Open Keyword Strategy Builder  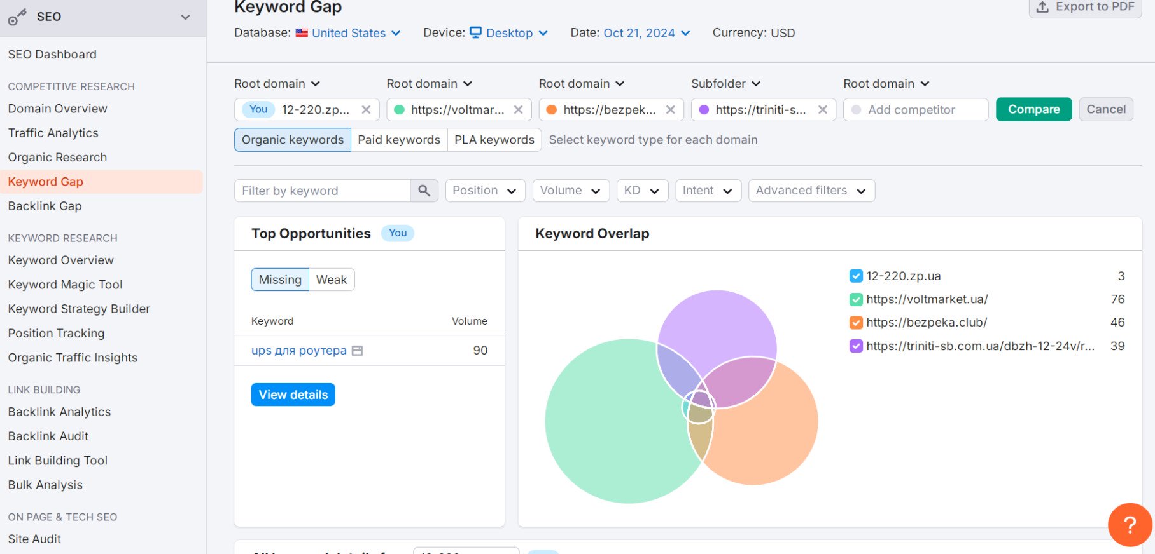click(79, 309)
